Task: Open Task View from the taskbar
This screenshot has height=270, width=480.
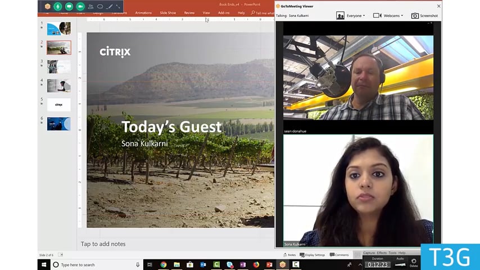Action: [150, 264]
